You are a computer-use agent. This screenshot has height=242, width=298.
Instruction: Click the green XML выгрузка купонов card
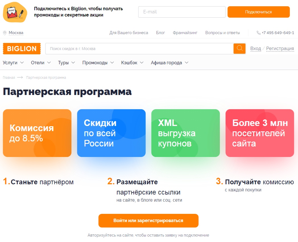coord(185,133)
